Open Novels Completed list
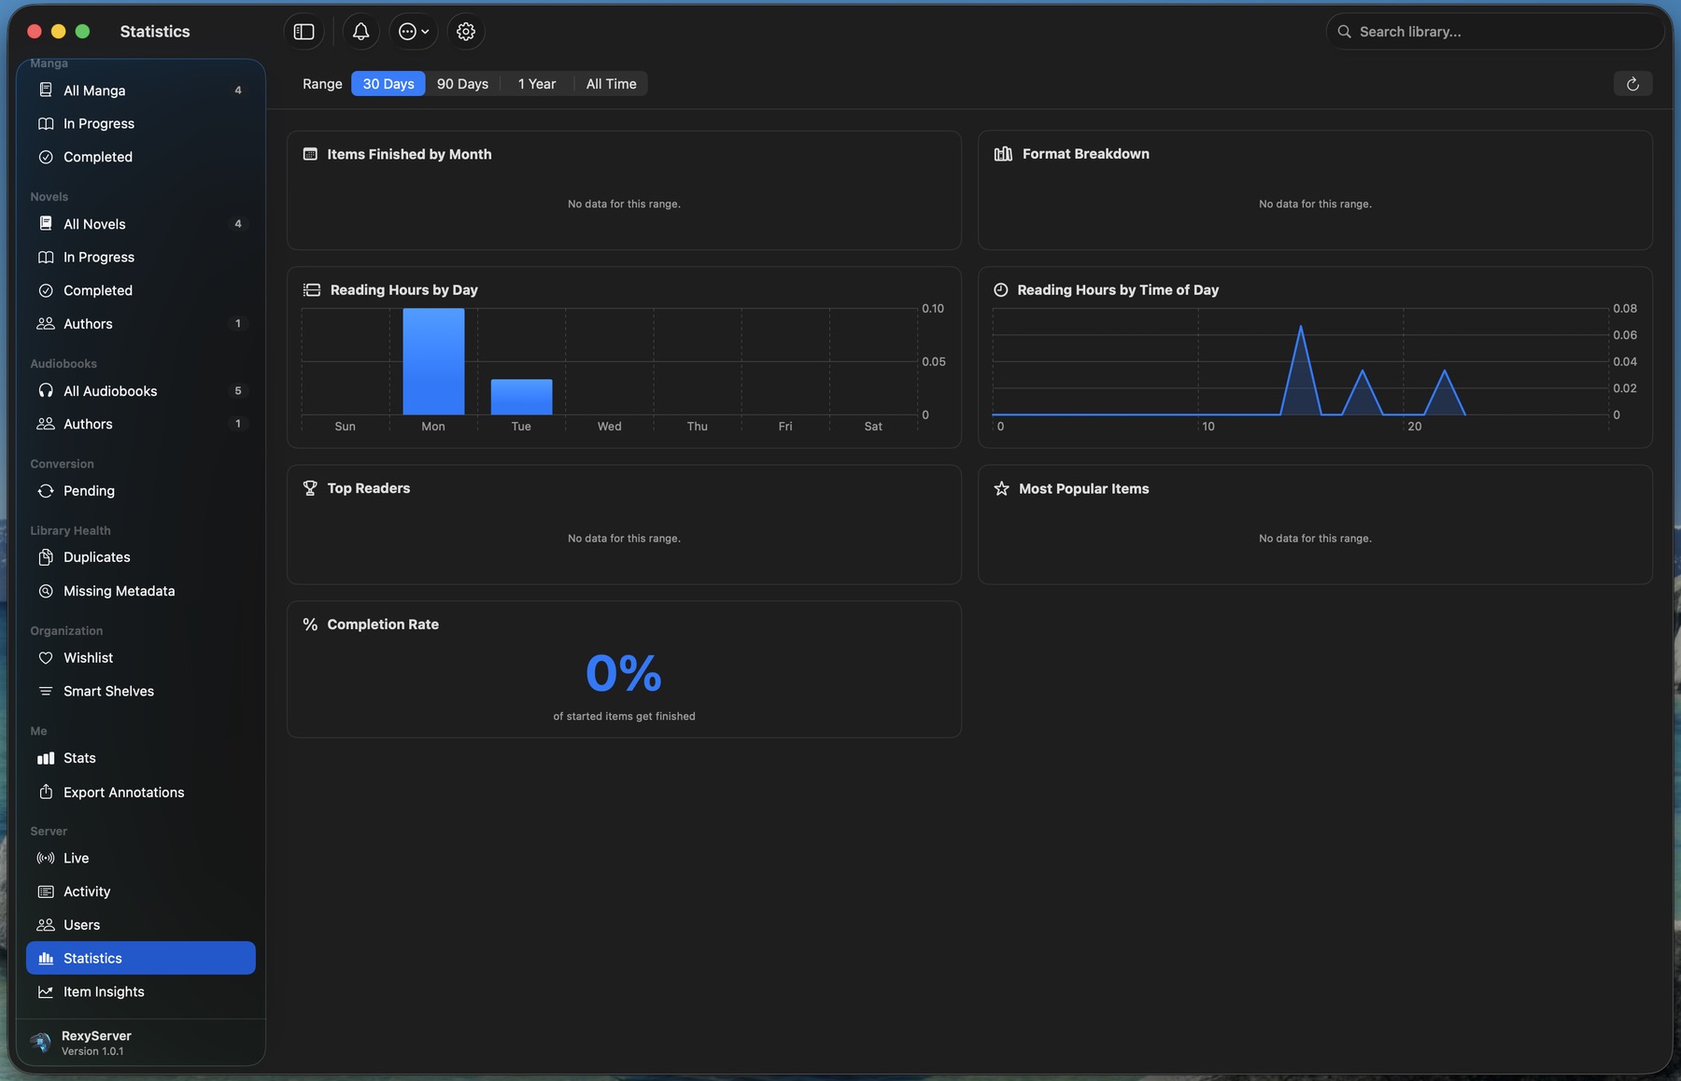This screenshot has height=1081, width=1681. pos(140,290)
